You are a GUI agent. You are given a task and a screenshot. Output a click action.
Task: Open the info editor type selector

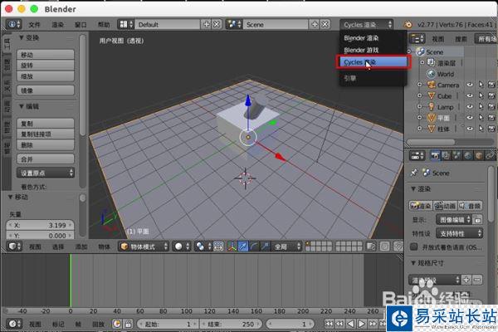pos(13,24)
